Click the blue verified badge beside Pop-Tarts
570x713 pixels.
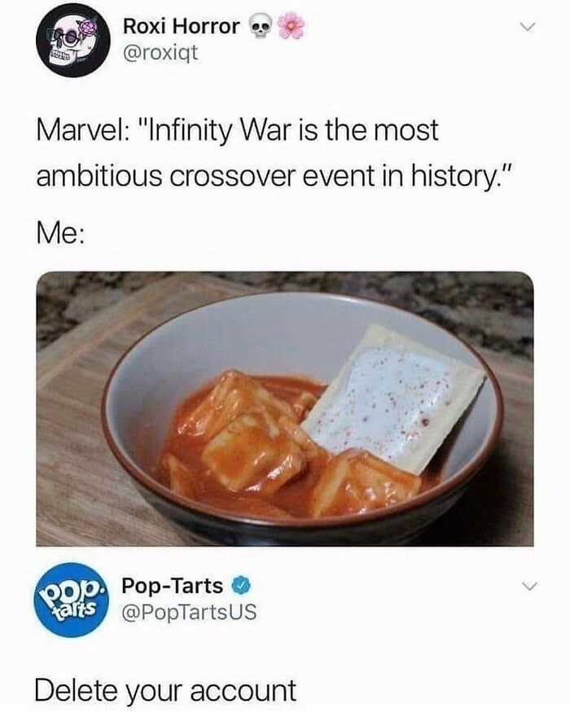point(241,586)
